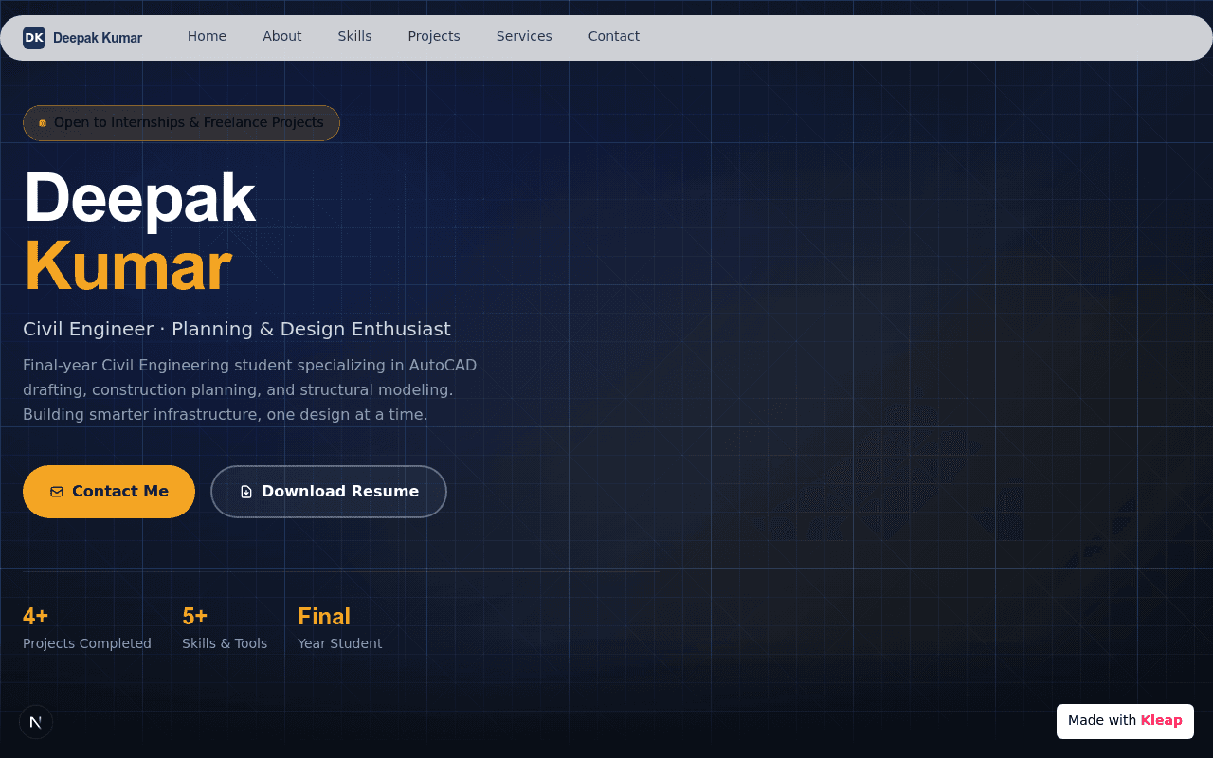Click the white Deepak heading text

(139, 198)
